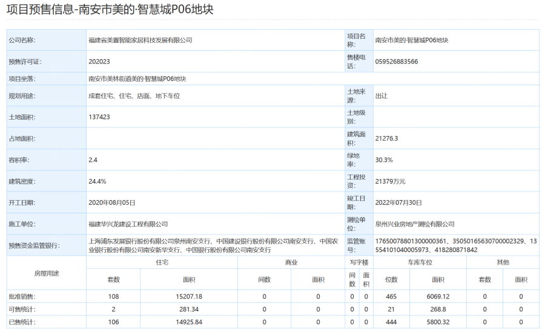The height and width of the screenshot is (333, 545).
Task: Click the 车库车位 column group header
Action: 420,262
